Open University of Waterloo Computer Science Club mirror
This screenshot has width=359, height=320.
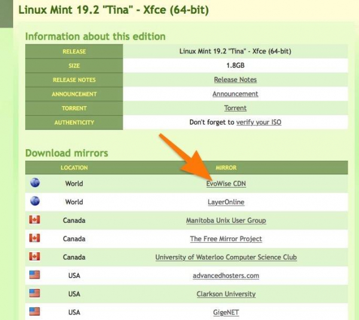(226, 257)
